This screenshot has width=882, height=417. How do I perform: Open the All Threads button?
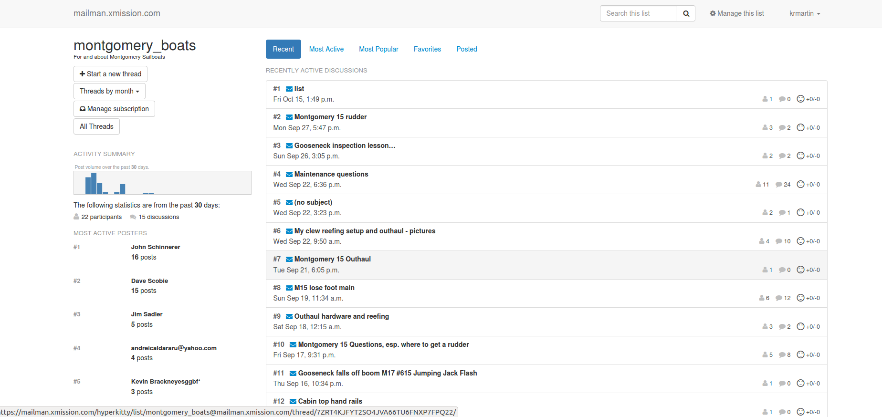pos(96,126)
